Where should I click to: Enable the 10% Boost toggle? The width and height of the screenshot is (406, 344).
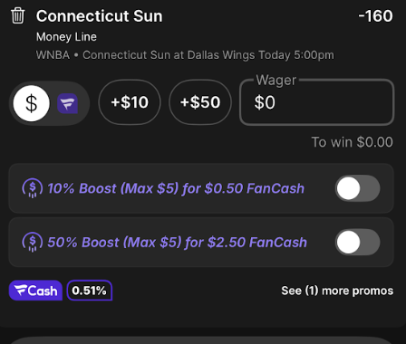pyautogui.click(x=358, y=188)
